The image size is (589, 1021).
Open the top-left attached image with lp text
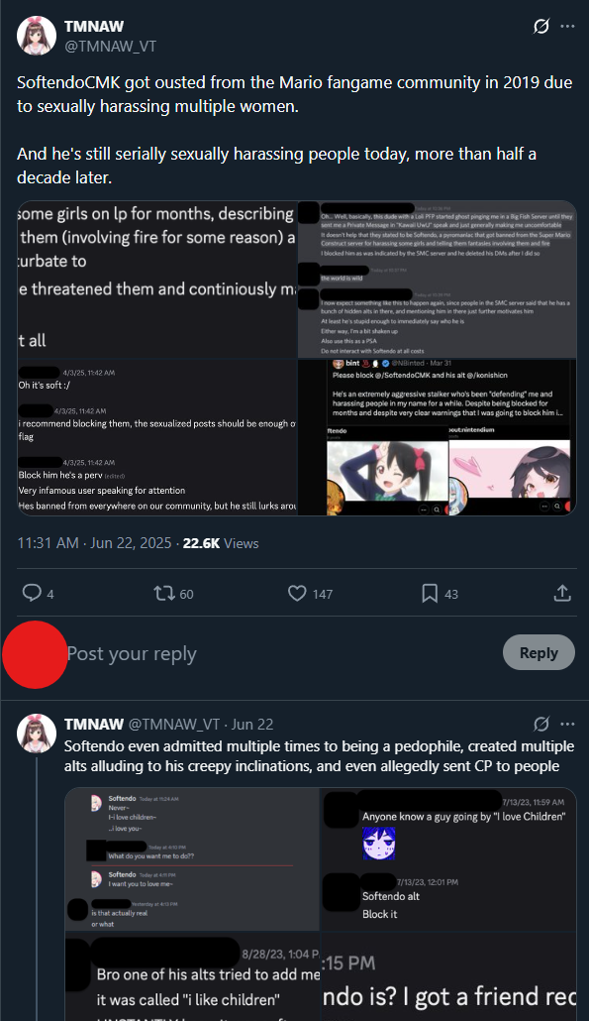pyautogui.click(x=157, y=279)
